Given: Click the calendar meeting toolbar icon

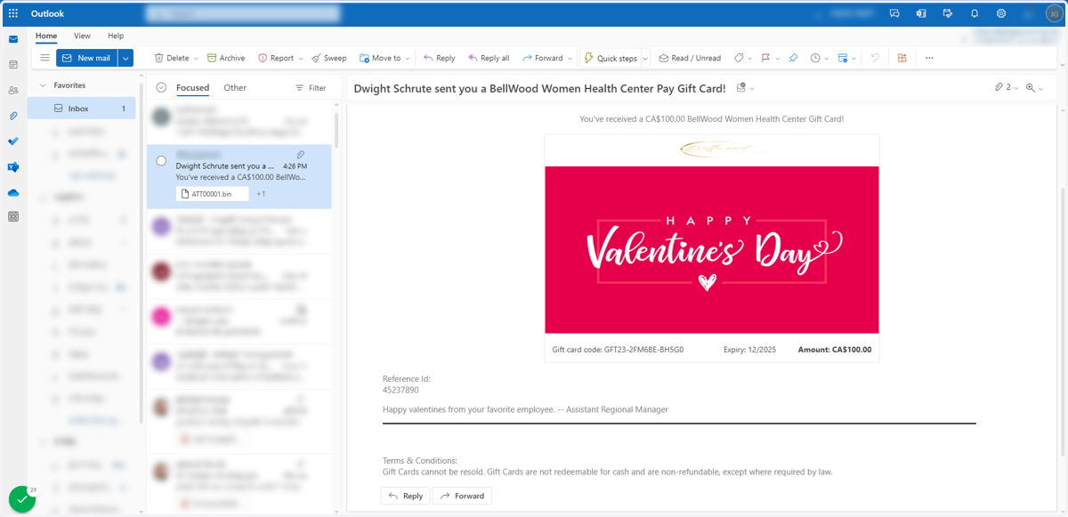Looking at the screenshot, I should [843, 58].
